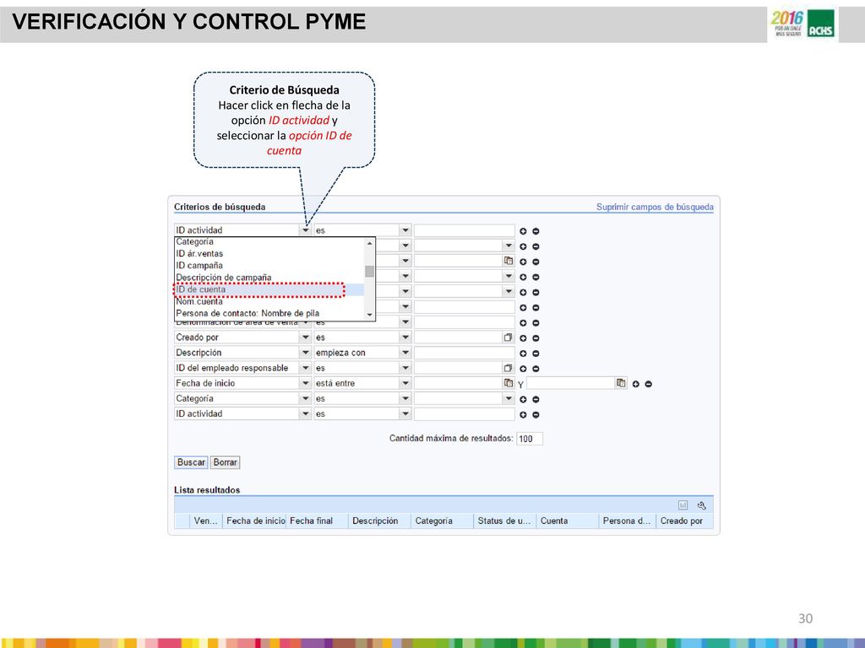The height and width of the screenshot is (648, 865).
Task: Collapse the open ID actividad dropdown under the callout arrow
Action: tap(305, 230)
